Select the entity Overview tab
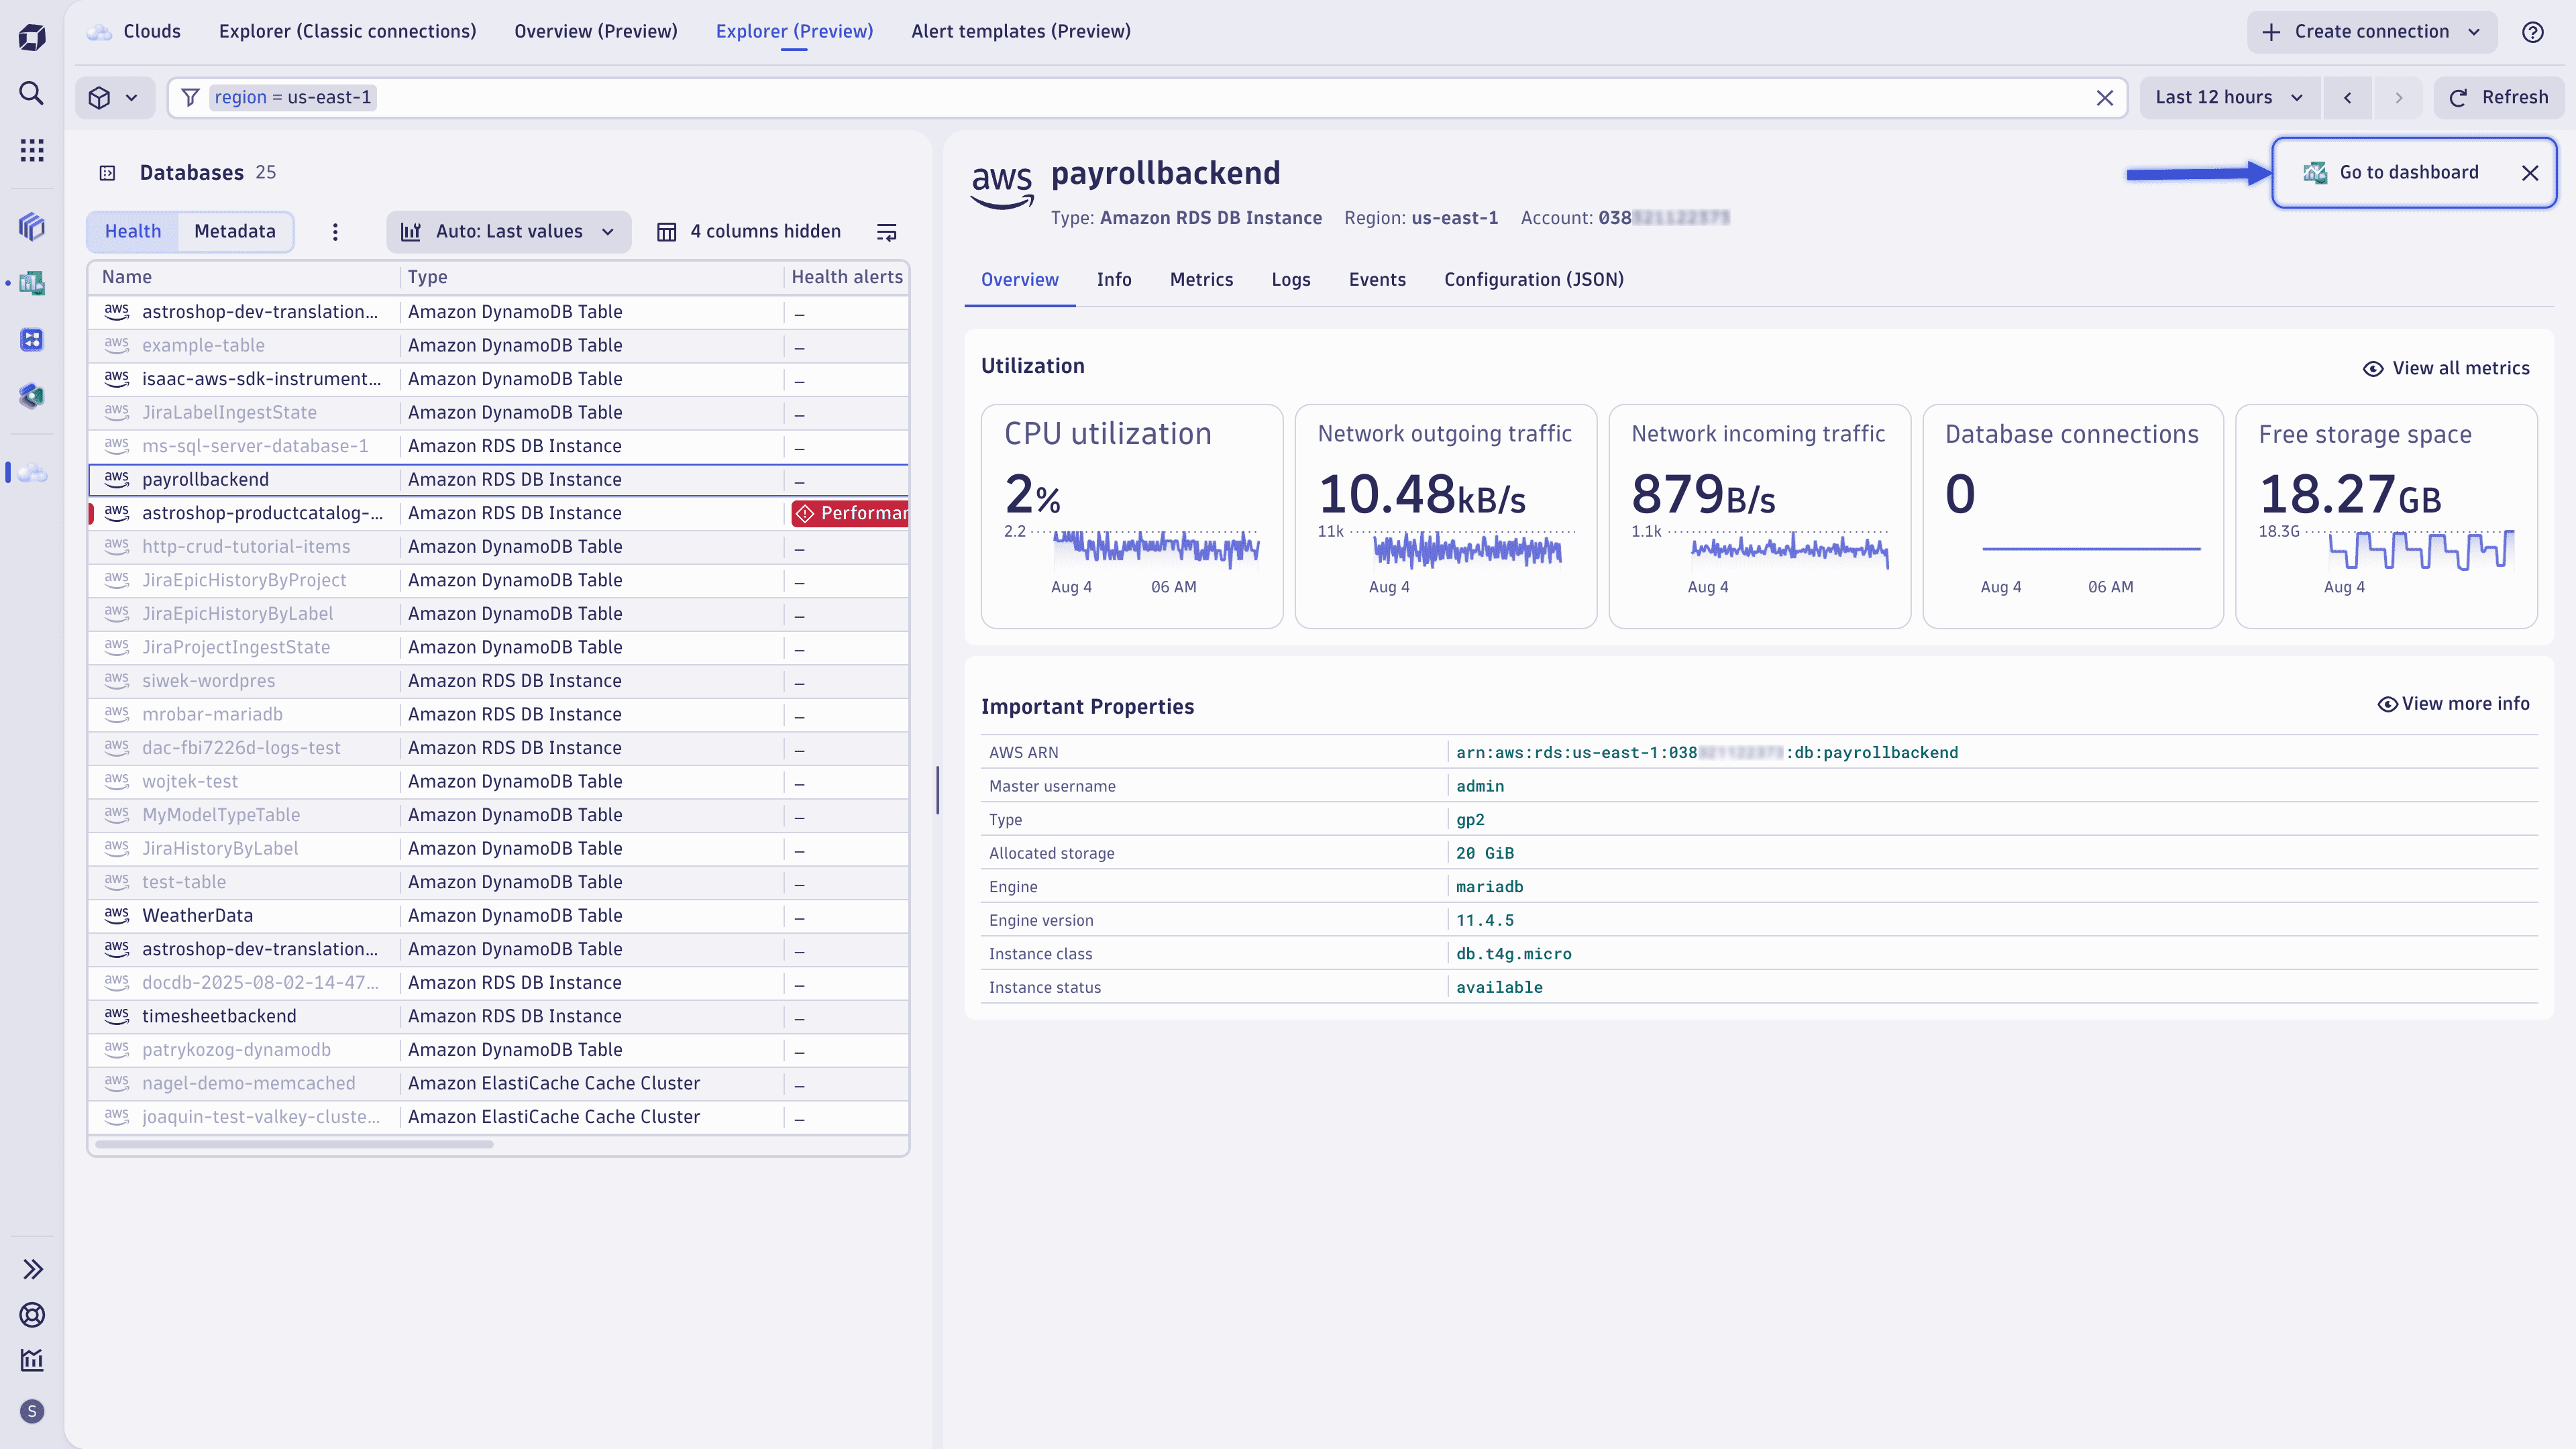Image resolution: width=2576 pixels, height=1449 pixels. tap(1019, 280)
